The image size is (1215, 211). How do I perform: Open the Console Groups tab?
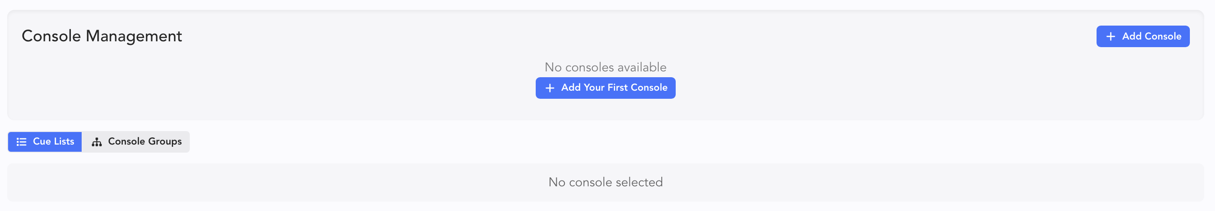(x=136, y=142)
